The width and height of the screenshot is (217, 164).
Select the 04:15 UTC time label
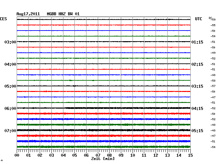click(197, 109)
